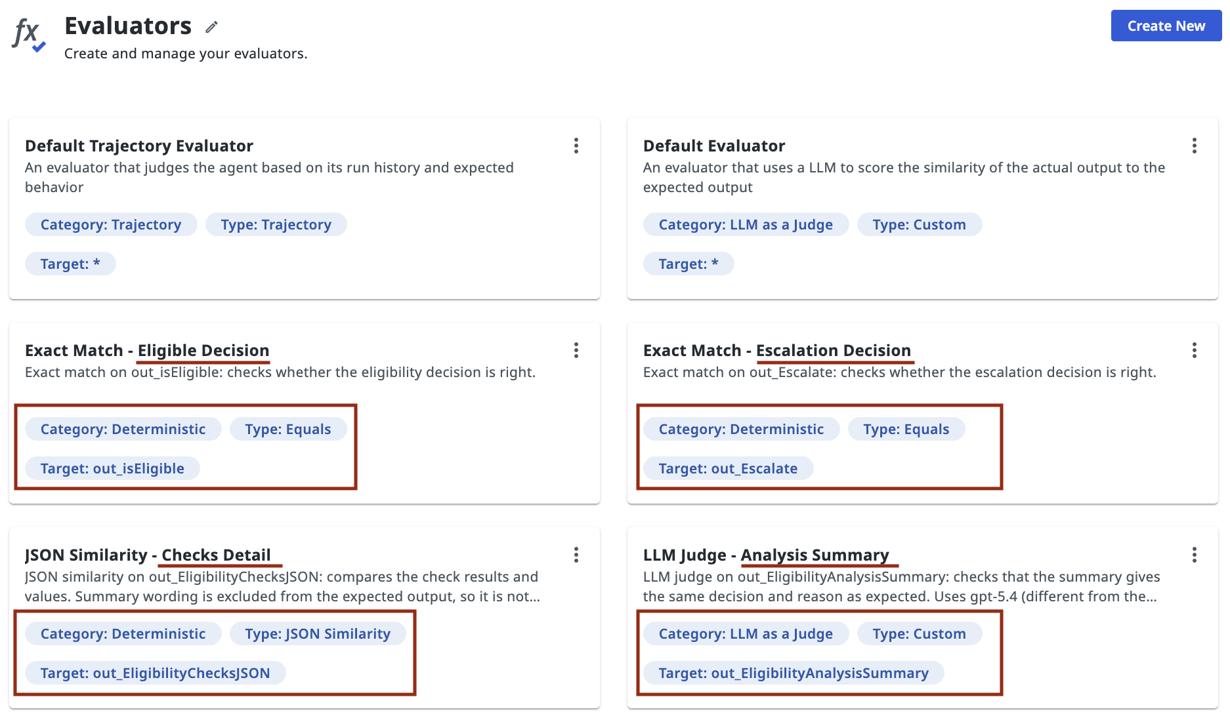Click the Target: out_EligibilityChecksJSON tag

[156, 673]
